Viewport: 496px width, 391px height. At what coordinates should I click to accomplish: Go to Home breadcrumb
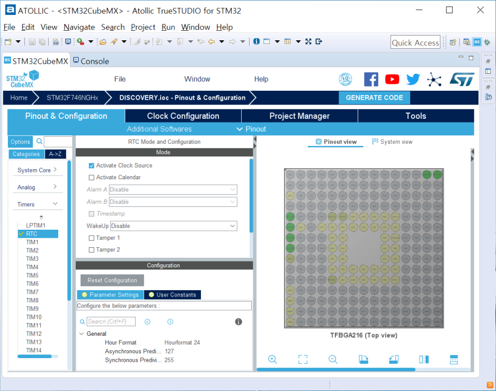coord(19,98)
